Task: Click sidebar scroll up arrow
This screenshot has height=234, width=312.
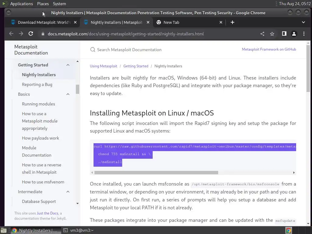Action: coord(77,61)
